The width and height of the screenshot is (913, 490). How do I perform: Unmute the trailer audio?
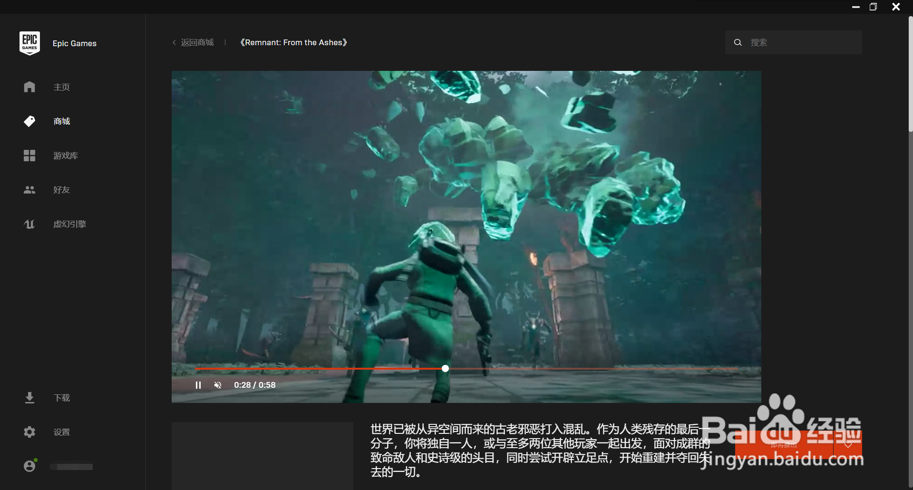tap(218, 385)
